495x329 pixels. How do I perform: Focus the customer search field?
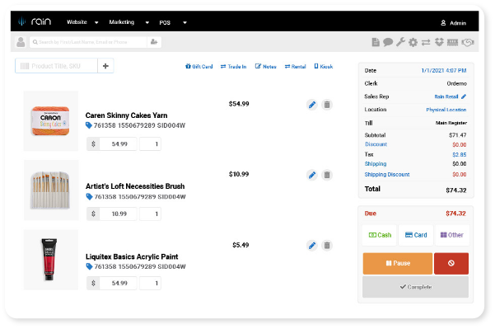tap(88, 42)
